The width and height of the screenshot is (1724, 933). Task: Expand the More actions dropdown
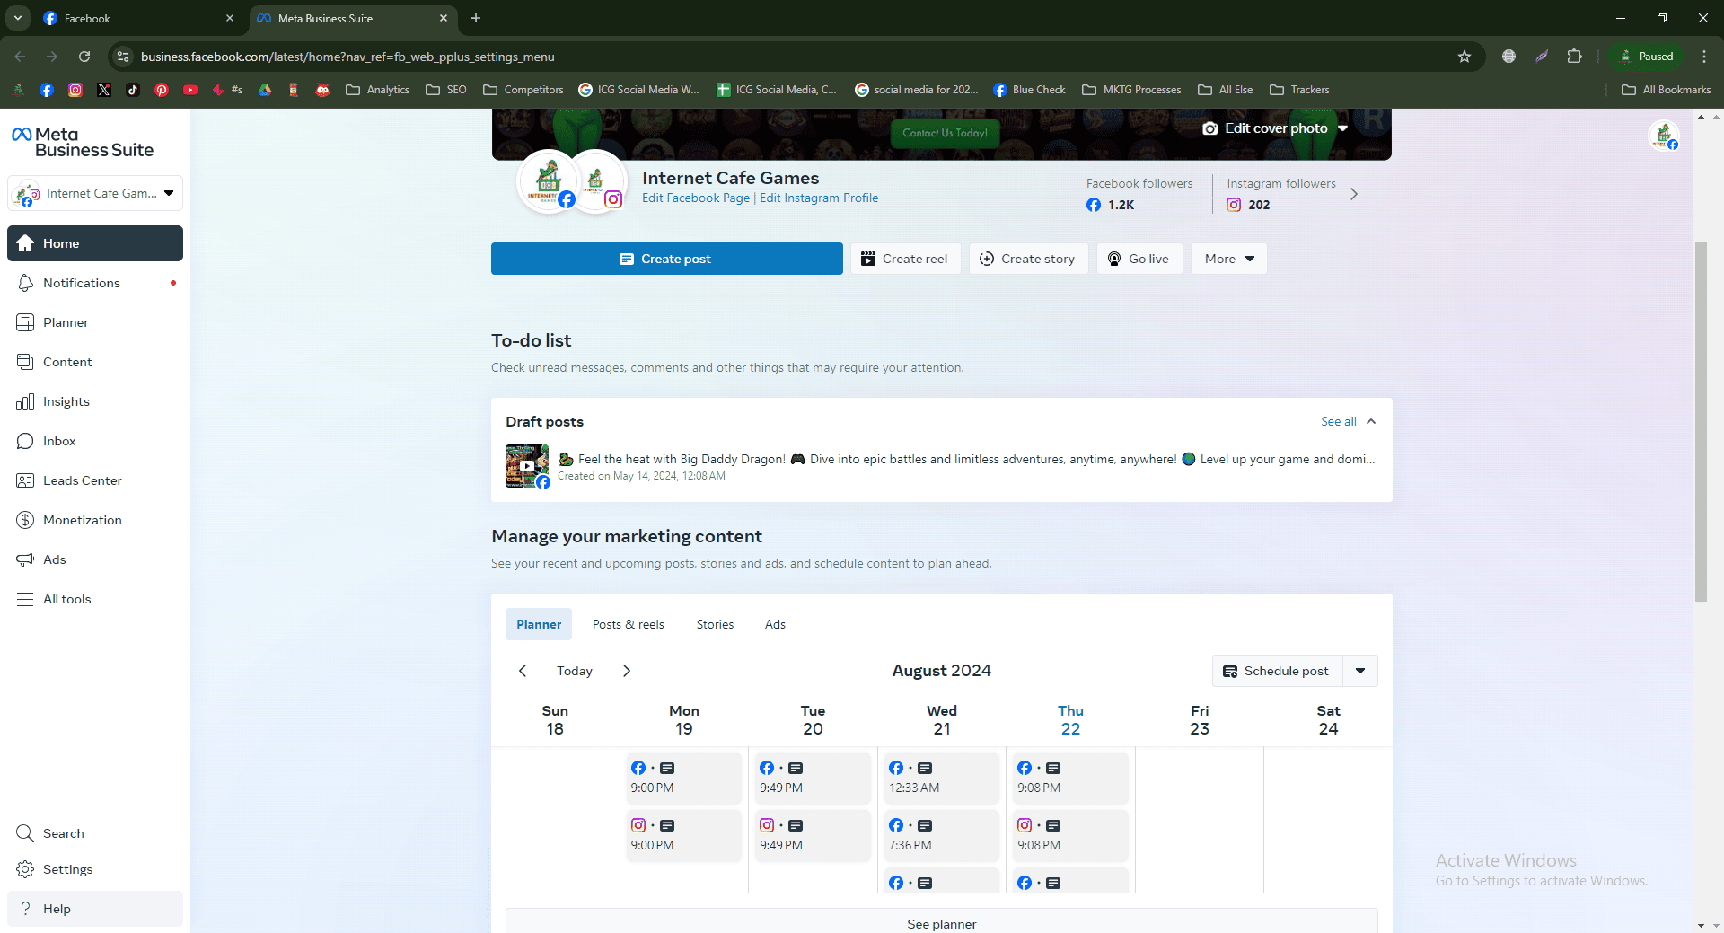click(x=1229, y=259)
